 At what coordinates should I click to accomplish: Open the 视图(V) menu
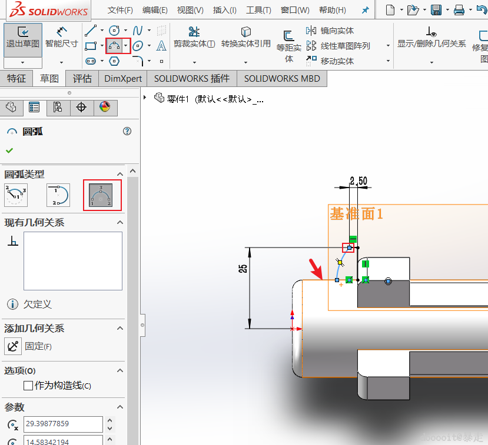(190, 10)
